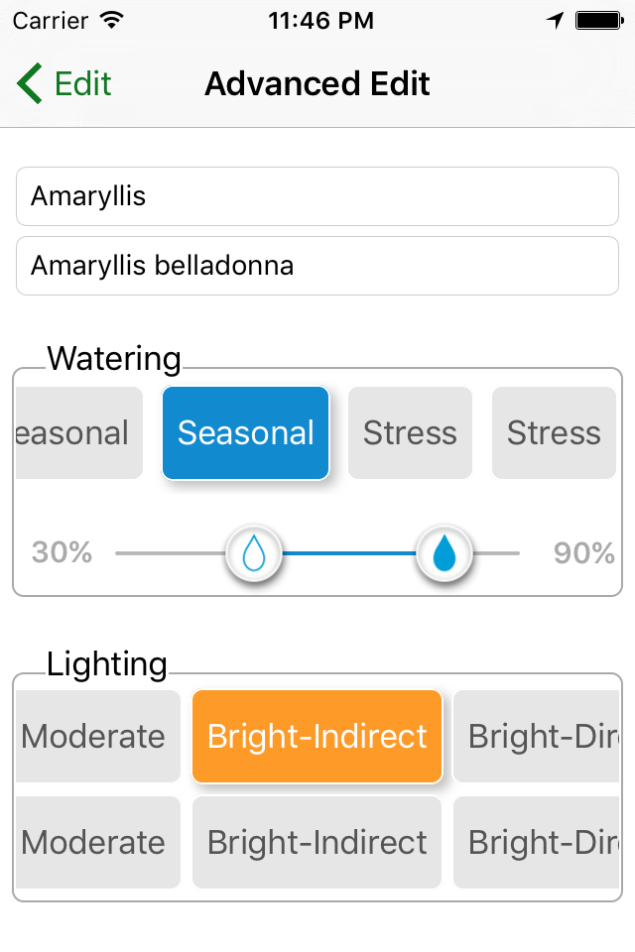Screen dimensions: 635x952
Task: Select the orange Bright-Indirect lighting option
Action: pos(317,737)
